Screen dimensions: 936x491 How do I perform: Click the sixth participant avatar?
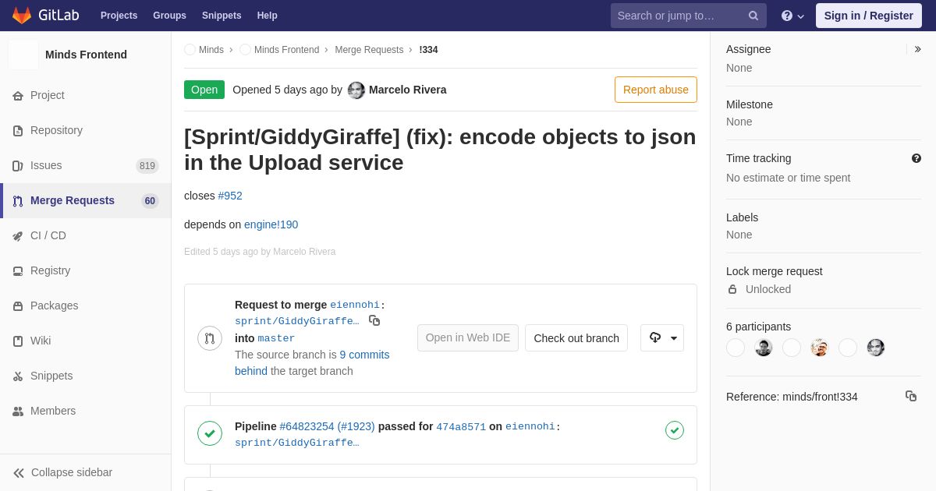click(x=876, y=348)
